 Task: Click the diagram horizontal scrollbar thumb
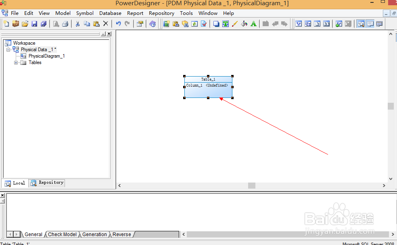coord(252,186)
